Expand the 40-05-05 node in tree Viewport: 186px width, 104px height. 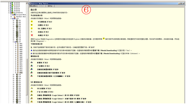[9, 3]
